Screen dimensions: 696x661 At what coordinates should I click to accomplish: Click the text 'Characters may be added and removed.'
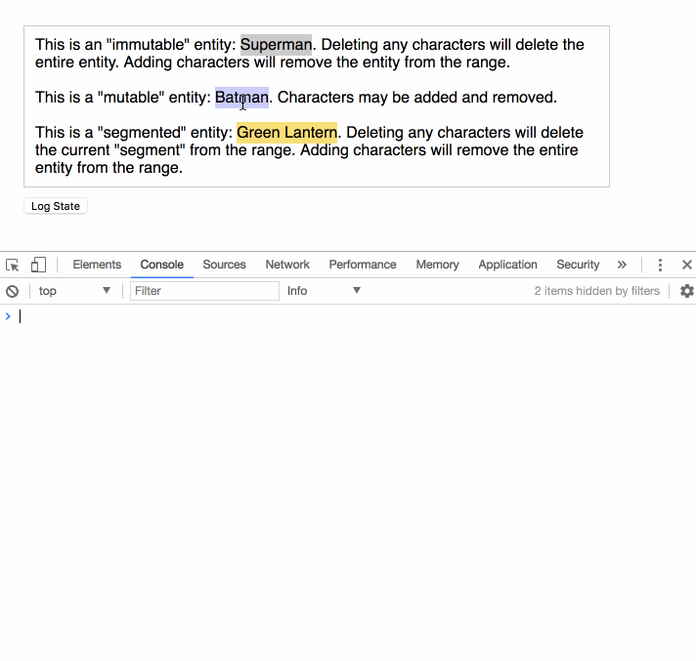click(x=417, y=97)
